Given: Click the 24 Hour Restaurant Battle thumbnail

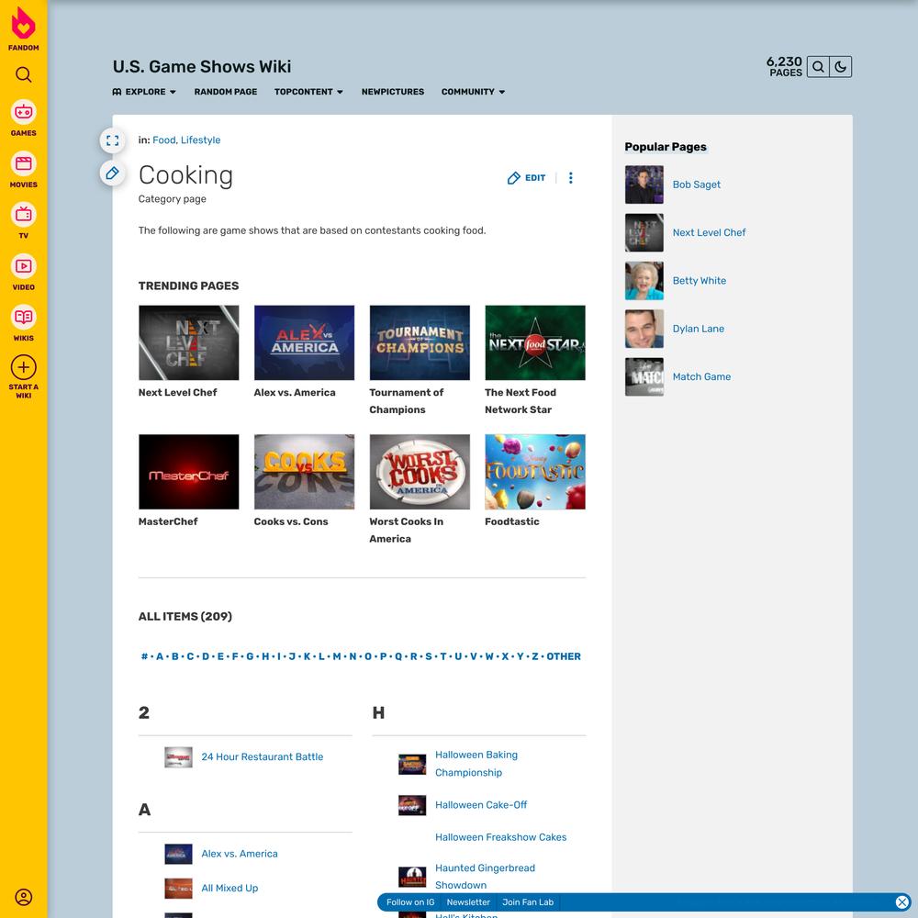Looking at the screenshot, I should coord(178,757).
